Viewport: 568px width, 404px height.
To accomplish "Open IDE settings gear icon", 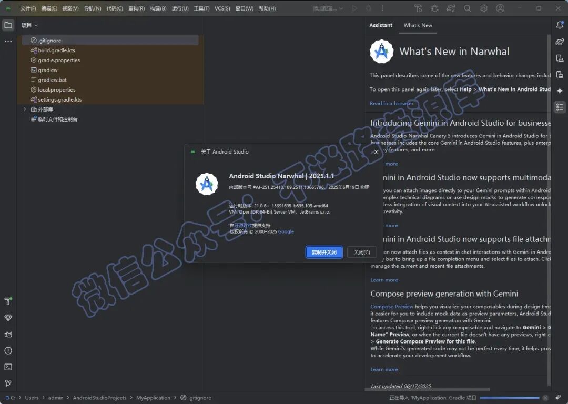I will (484, 8).
